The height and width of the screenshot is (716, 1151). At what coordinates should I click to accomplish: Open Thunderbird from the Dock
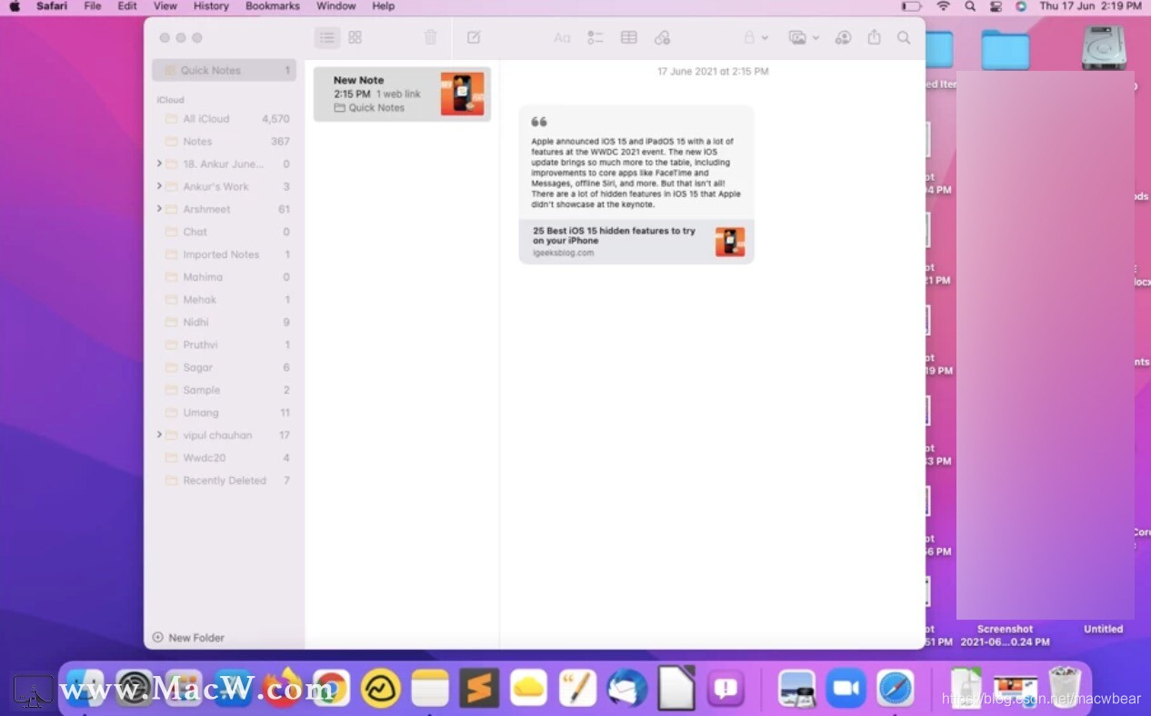(x=626, y=689)
